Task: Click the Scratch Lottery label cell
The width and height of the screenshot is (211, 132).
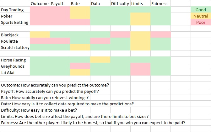Action: (x=15, y=47)
